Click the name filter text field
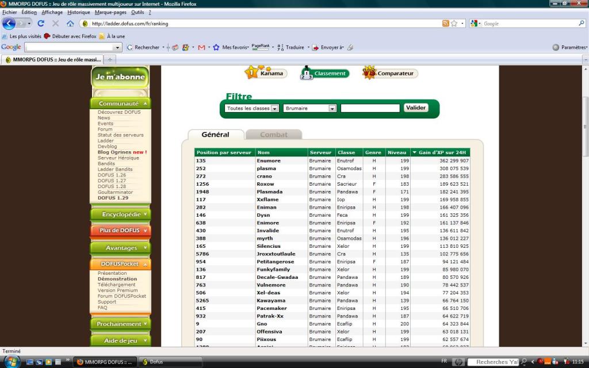This screenshot has width=589, height=368. click(x=370, y=108)
